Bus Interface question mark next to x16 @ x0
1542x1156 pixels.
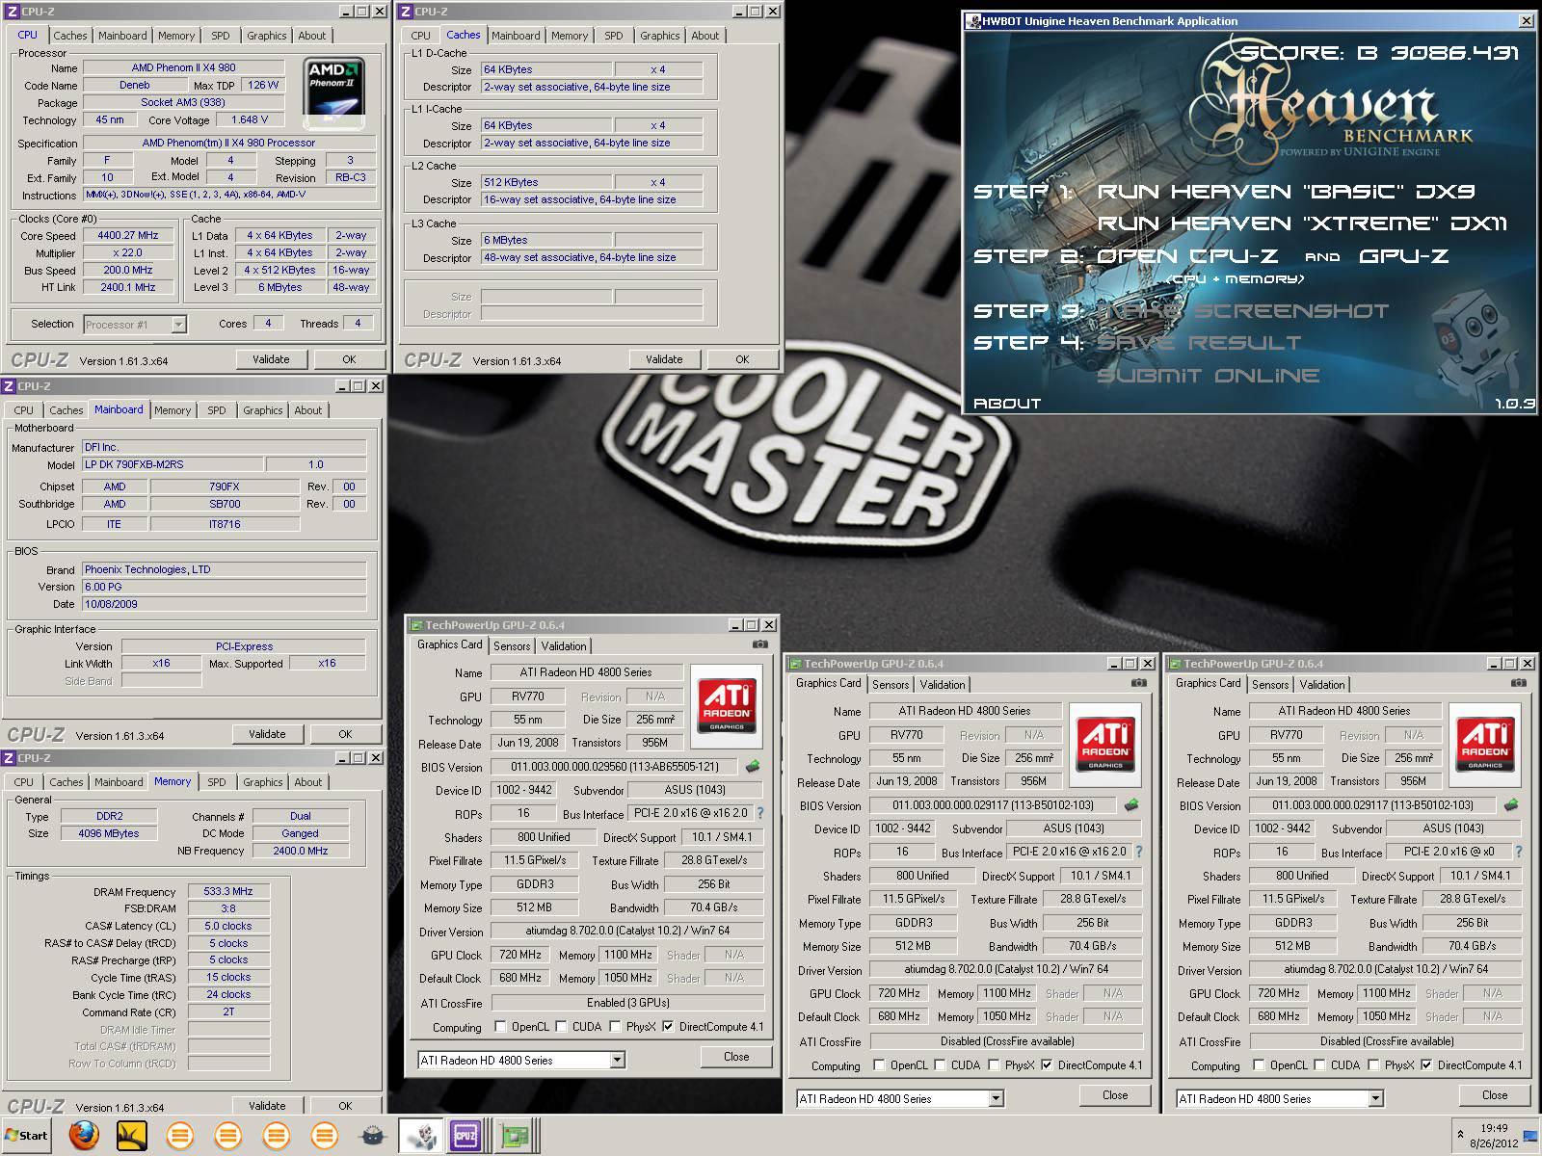(1518, 852)
